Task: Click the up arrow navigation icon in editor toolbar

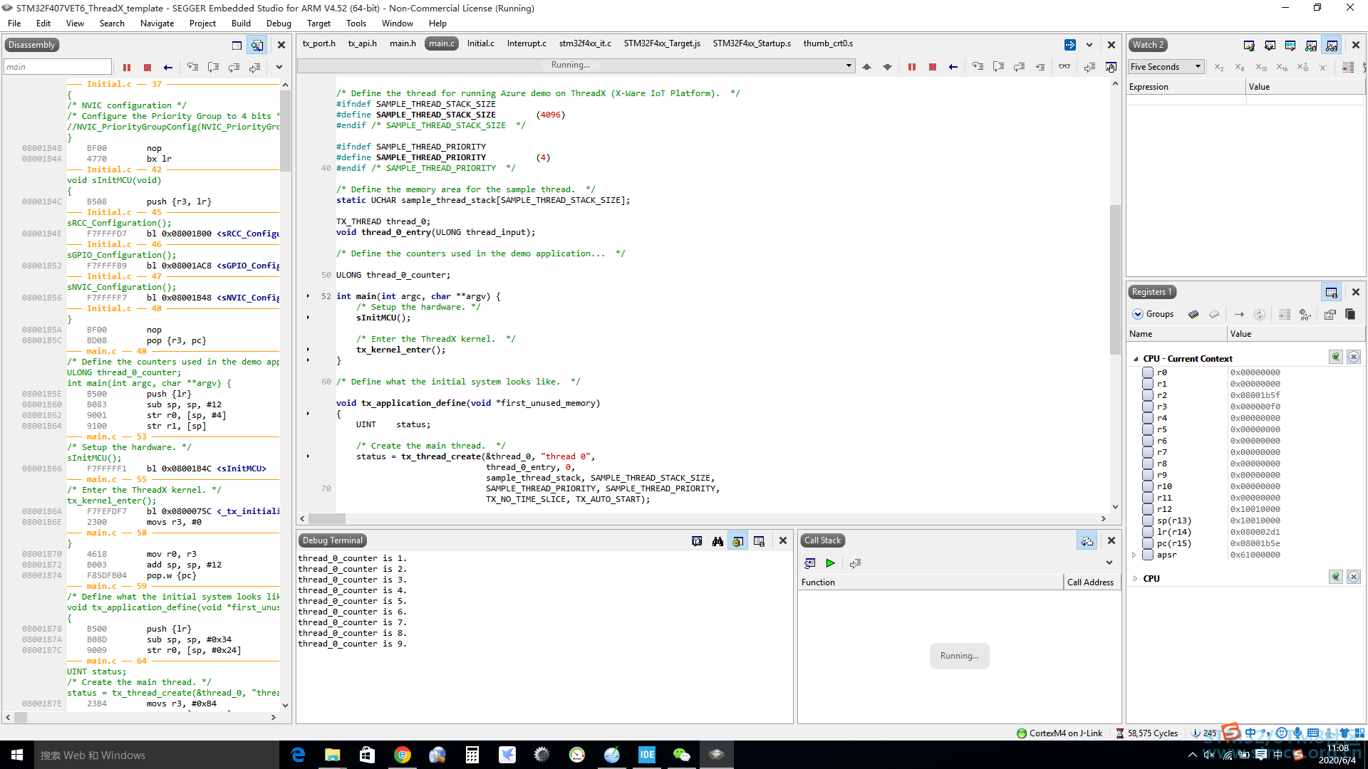Action: click(x=866, y=67)
